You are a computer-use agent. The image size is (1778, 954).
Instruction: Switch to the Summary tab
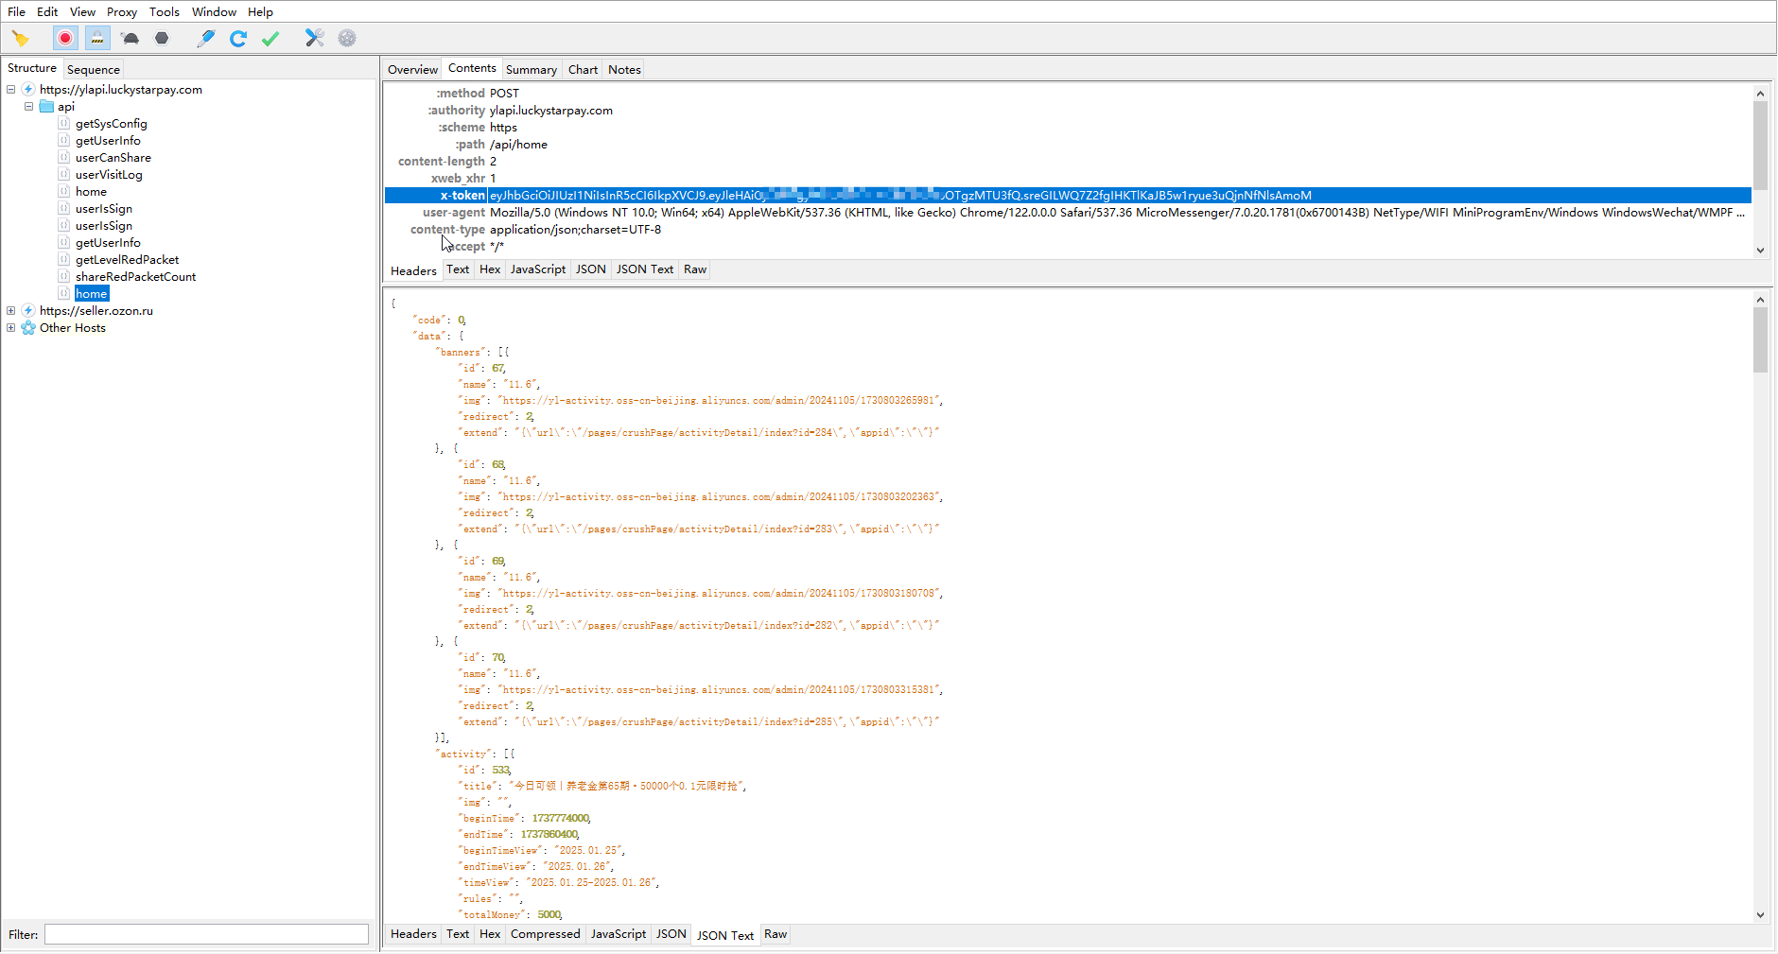pos(531,70)
